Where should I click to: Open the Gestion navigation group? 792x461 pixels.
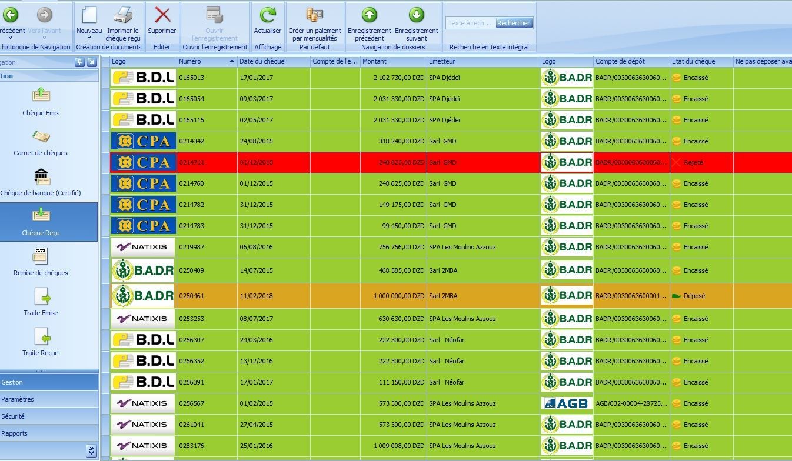49,382
